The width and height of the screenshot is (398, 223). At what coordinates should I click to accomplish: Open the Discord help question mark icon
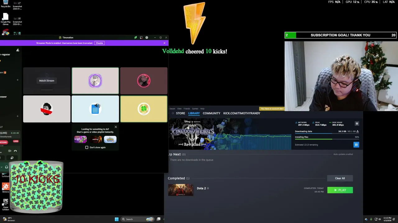147,37
